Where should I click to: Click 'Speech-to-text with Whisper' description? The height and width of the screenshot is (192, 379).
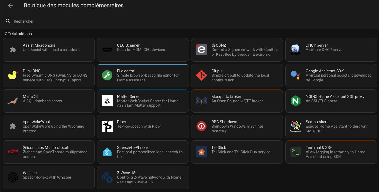pyautogui.click(x=47, y=177)
